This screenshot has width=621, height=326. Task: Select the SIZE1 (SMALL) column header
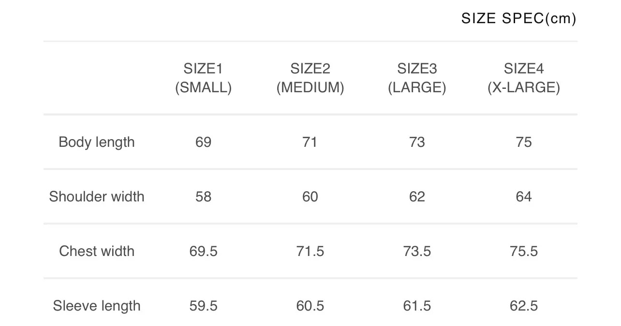pyautogui.click(x=203, y=78)
